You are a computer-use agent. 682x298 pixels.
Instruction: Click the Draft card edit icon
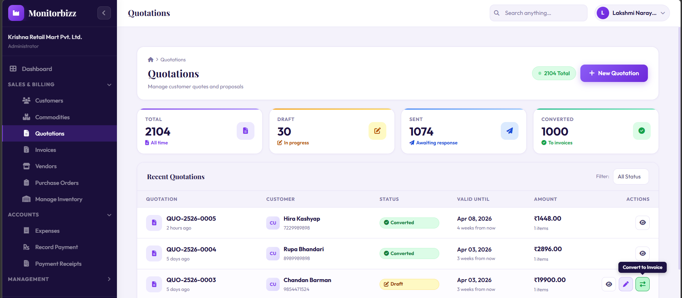(377, 131)
